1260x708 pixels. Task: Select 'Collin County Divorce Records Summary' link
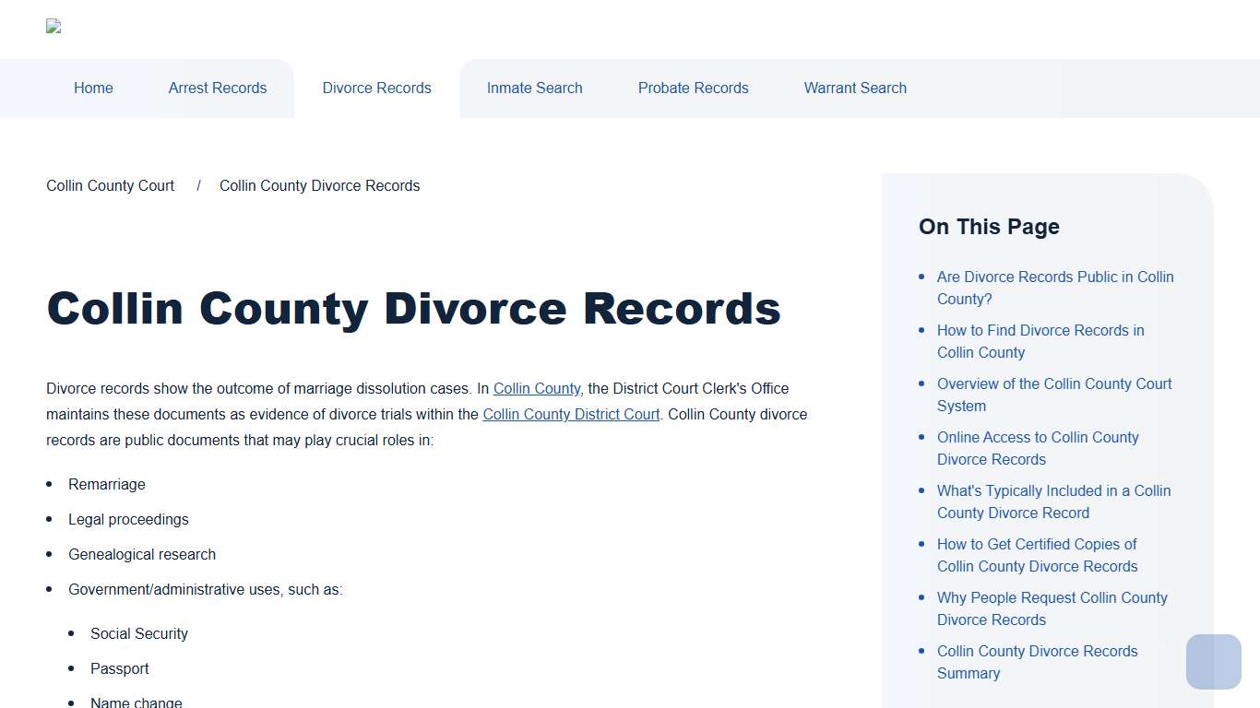pyautogui.click(x=1037, y=662)
